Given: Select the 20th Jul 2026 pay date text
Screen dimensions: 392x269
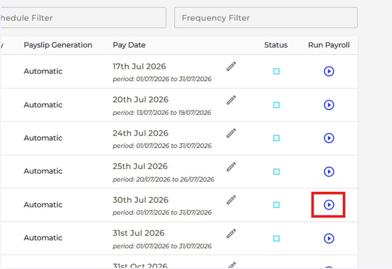Looking at the screenshot, I should (140, 99).
